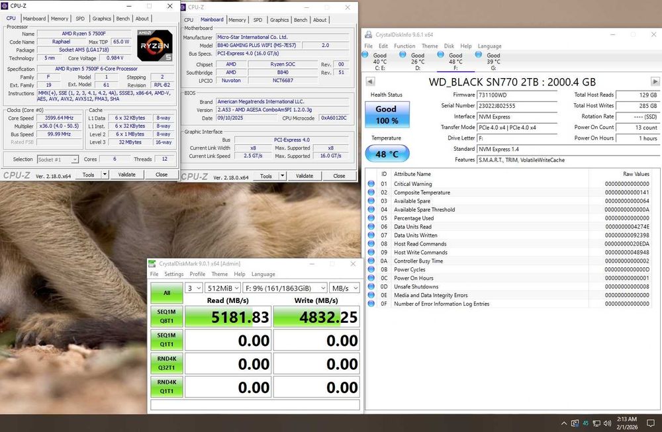Select the Controller Busy Time row
The width and height of the screenshot is (662, 432).
[508, 261]
